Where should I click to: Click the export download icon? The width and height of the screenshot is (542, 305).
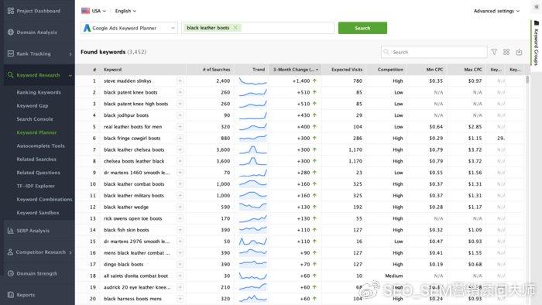coord(519,52)
